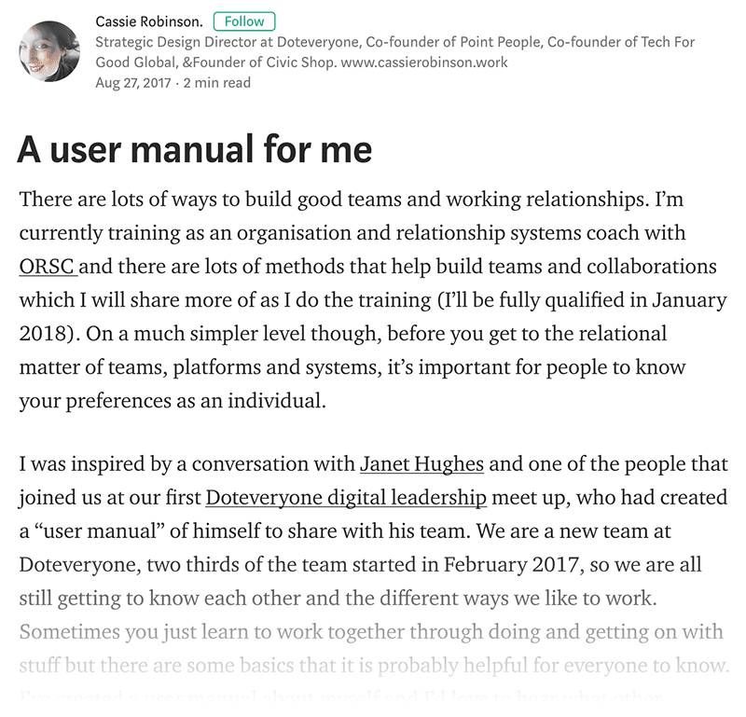
Task: Click the phrase February 2017 in paragraph two
Action: (512, 565)
